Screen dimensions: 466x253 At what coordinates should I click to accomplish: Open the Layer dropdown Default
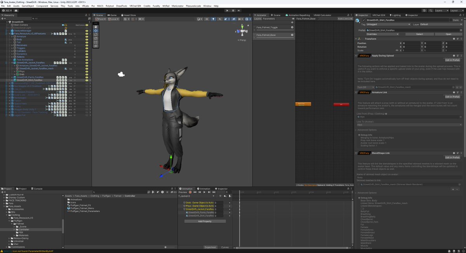[x=441, y=24]
